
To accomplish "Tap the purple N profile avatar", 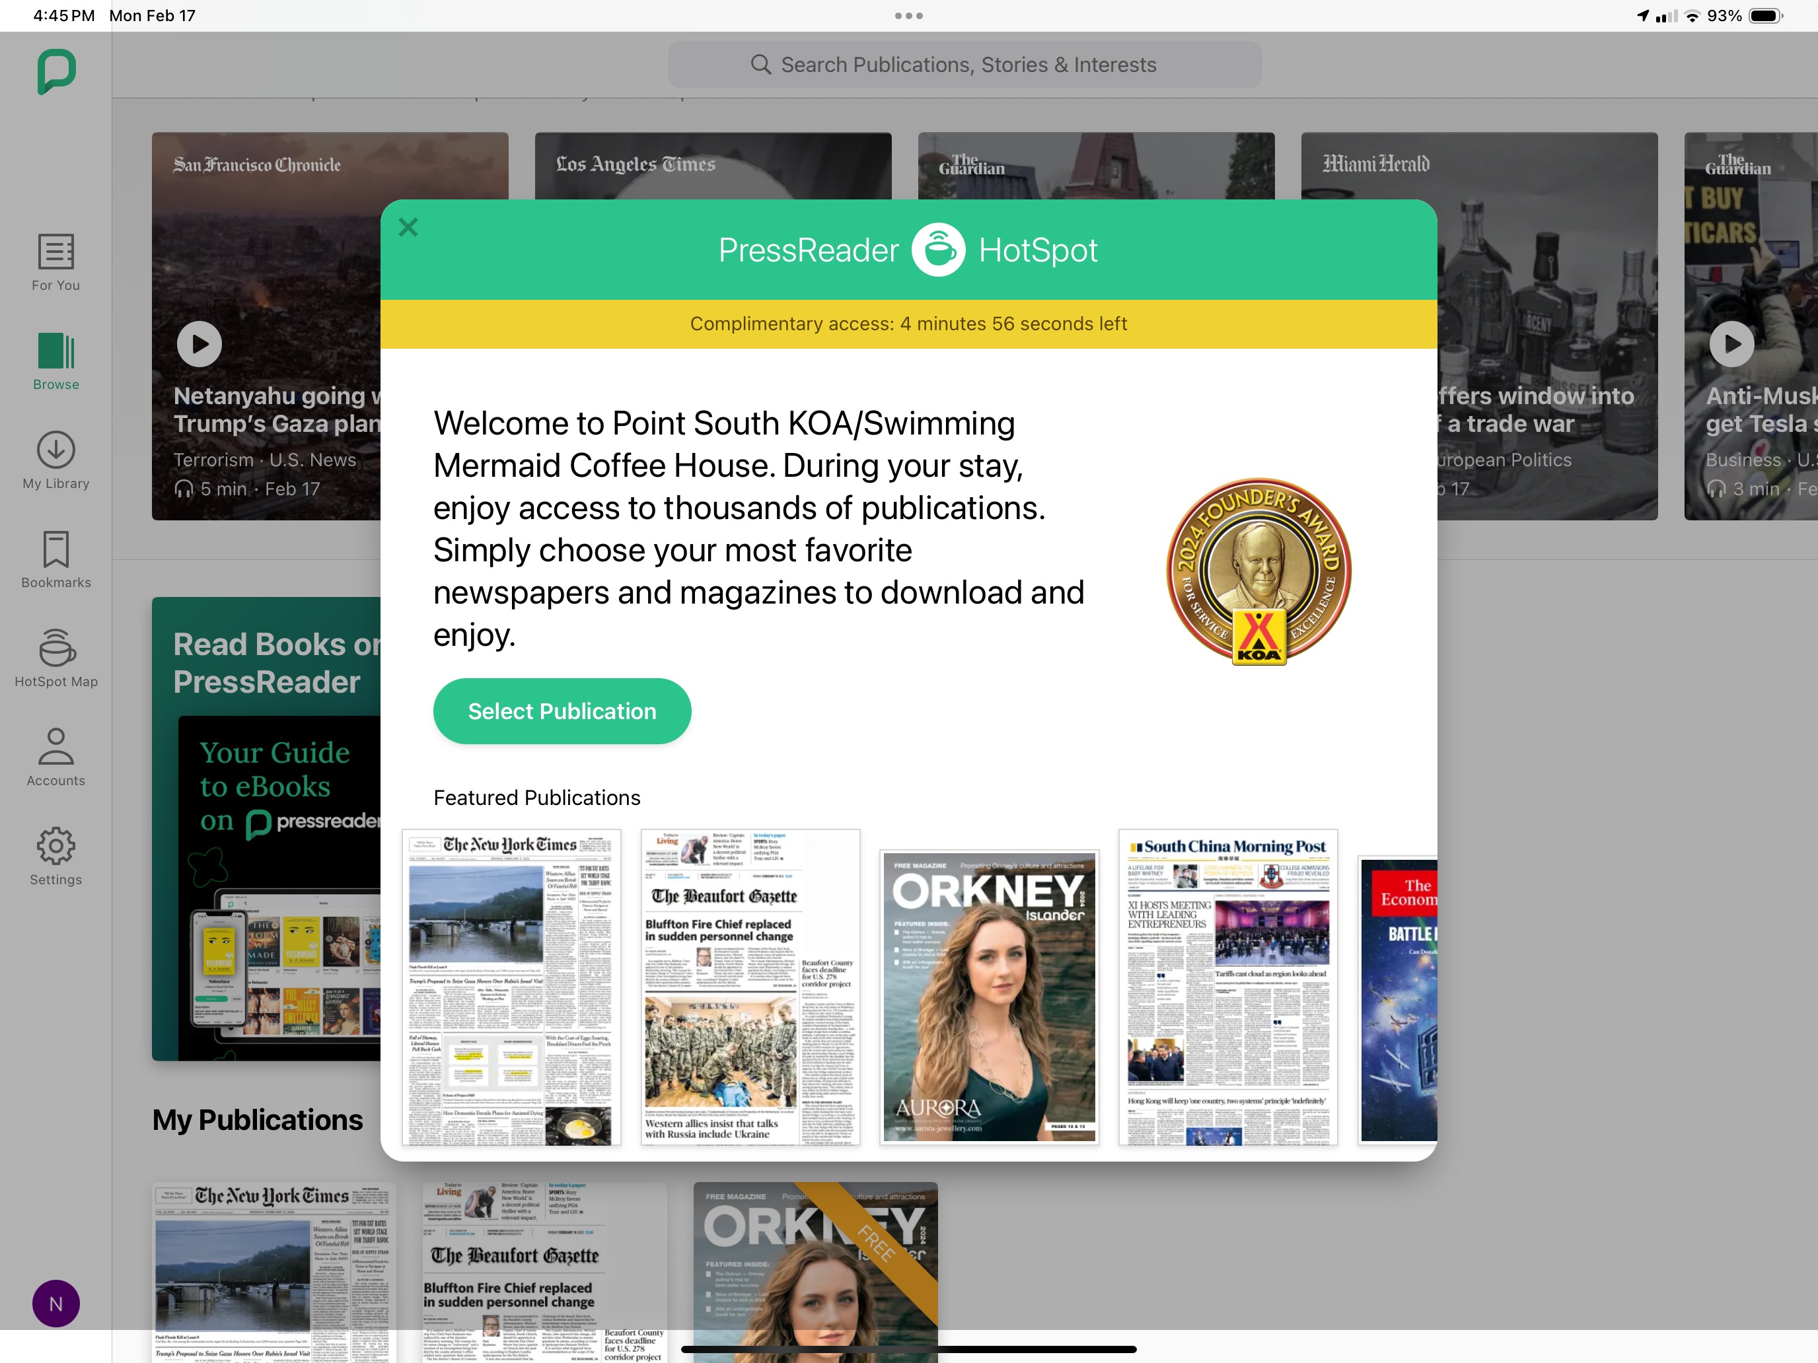I will click(x=56, y=1304).
